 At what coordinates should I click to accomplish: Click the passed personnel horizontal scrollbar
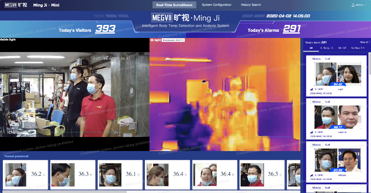coord(64,192)
